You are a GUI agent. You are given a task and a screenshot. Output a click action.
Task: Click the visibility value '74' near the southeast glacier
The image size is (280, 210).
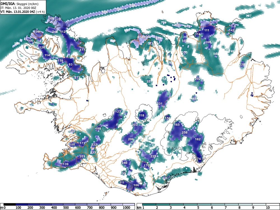[199, 159]
